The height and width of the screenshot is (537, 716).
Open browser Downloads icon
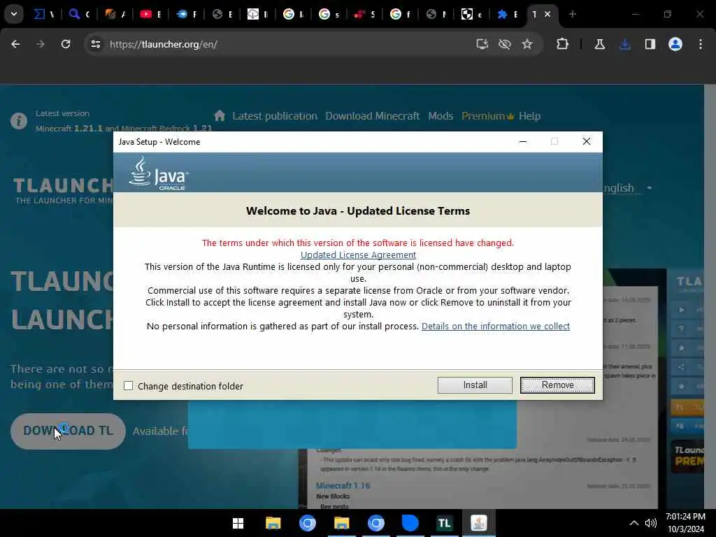coord(625,44)
